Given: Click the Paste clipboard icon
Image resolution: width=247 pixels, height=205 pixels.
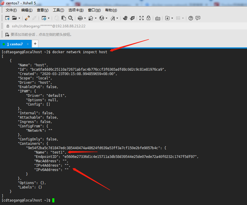Looking at the screenshot, I should (x=64, y=18).
